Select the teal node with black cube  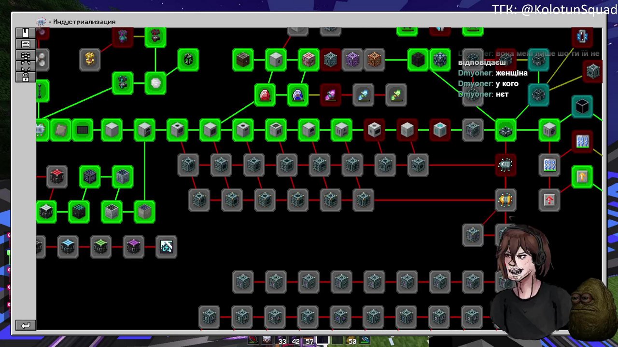pos(582,107)
